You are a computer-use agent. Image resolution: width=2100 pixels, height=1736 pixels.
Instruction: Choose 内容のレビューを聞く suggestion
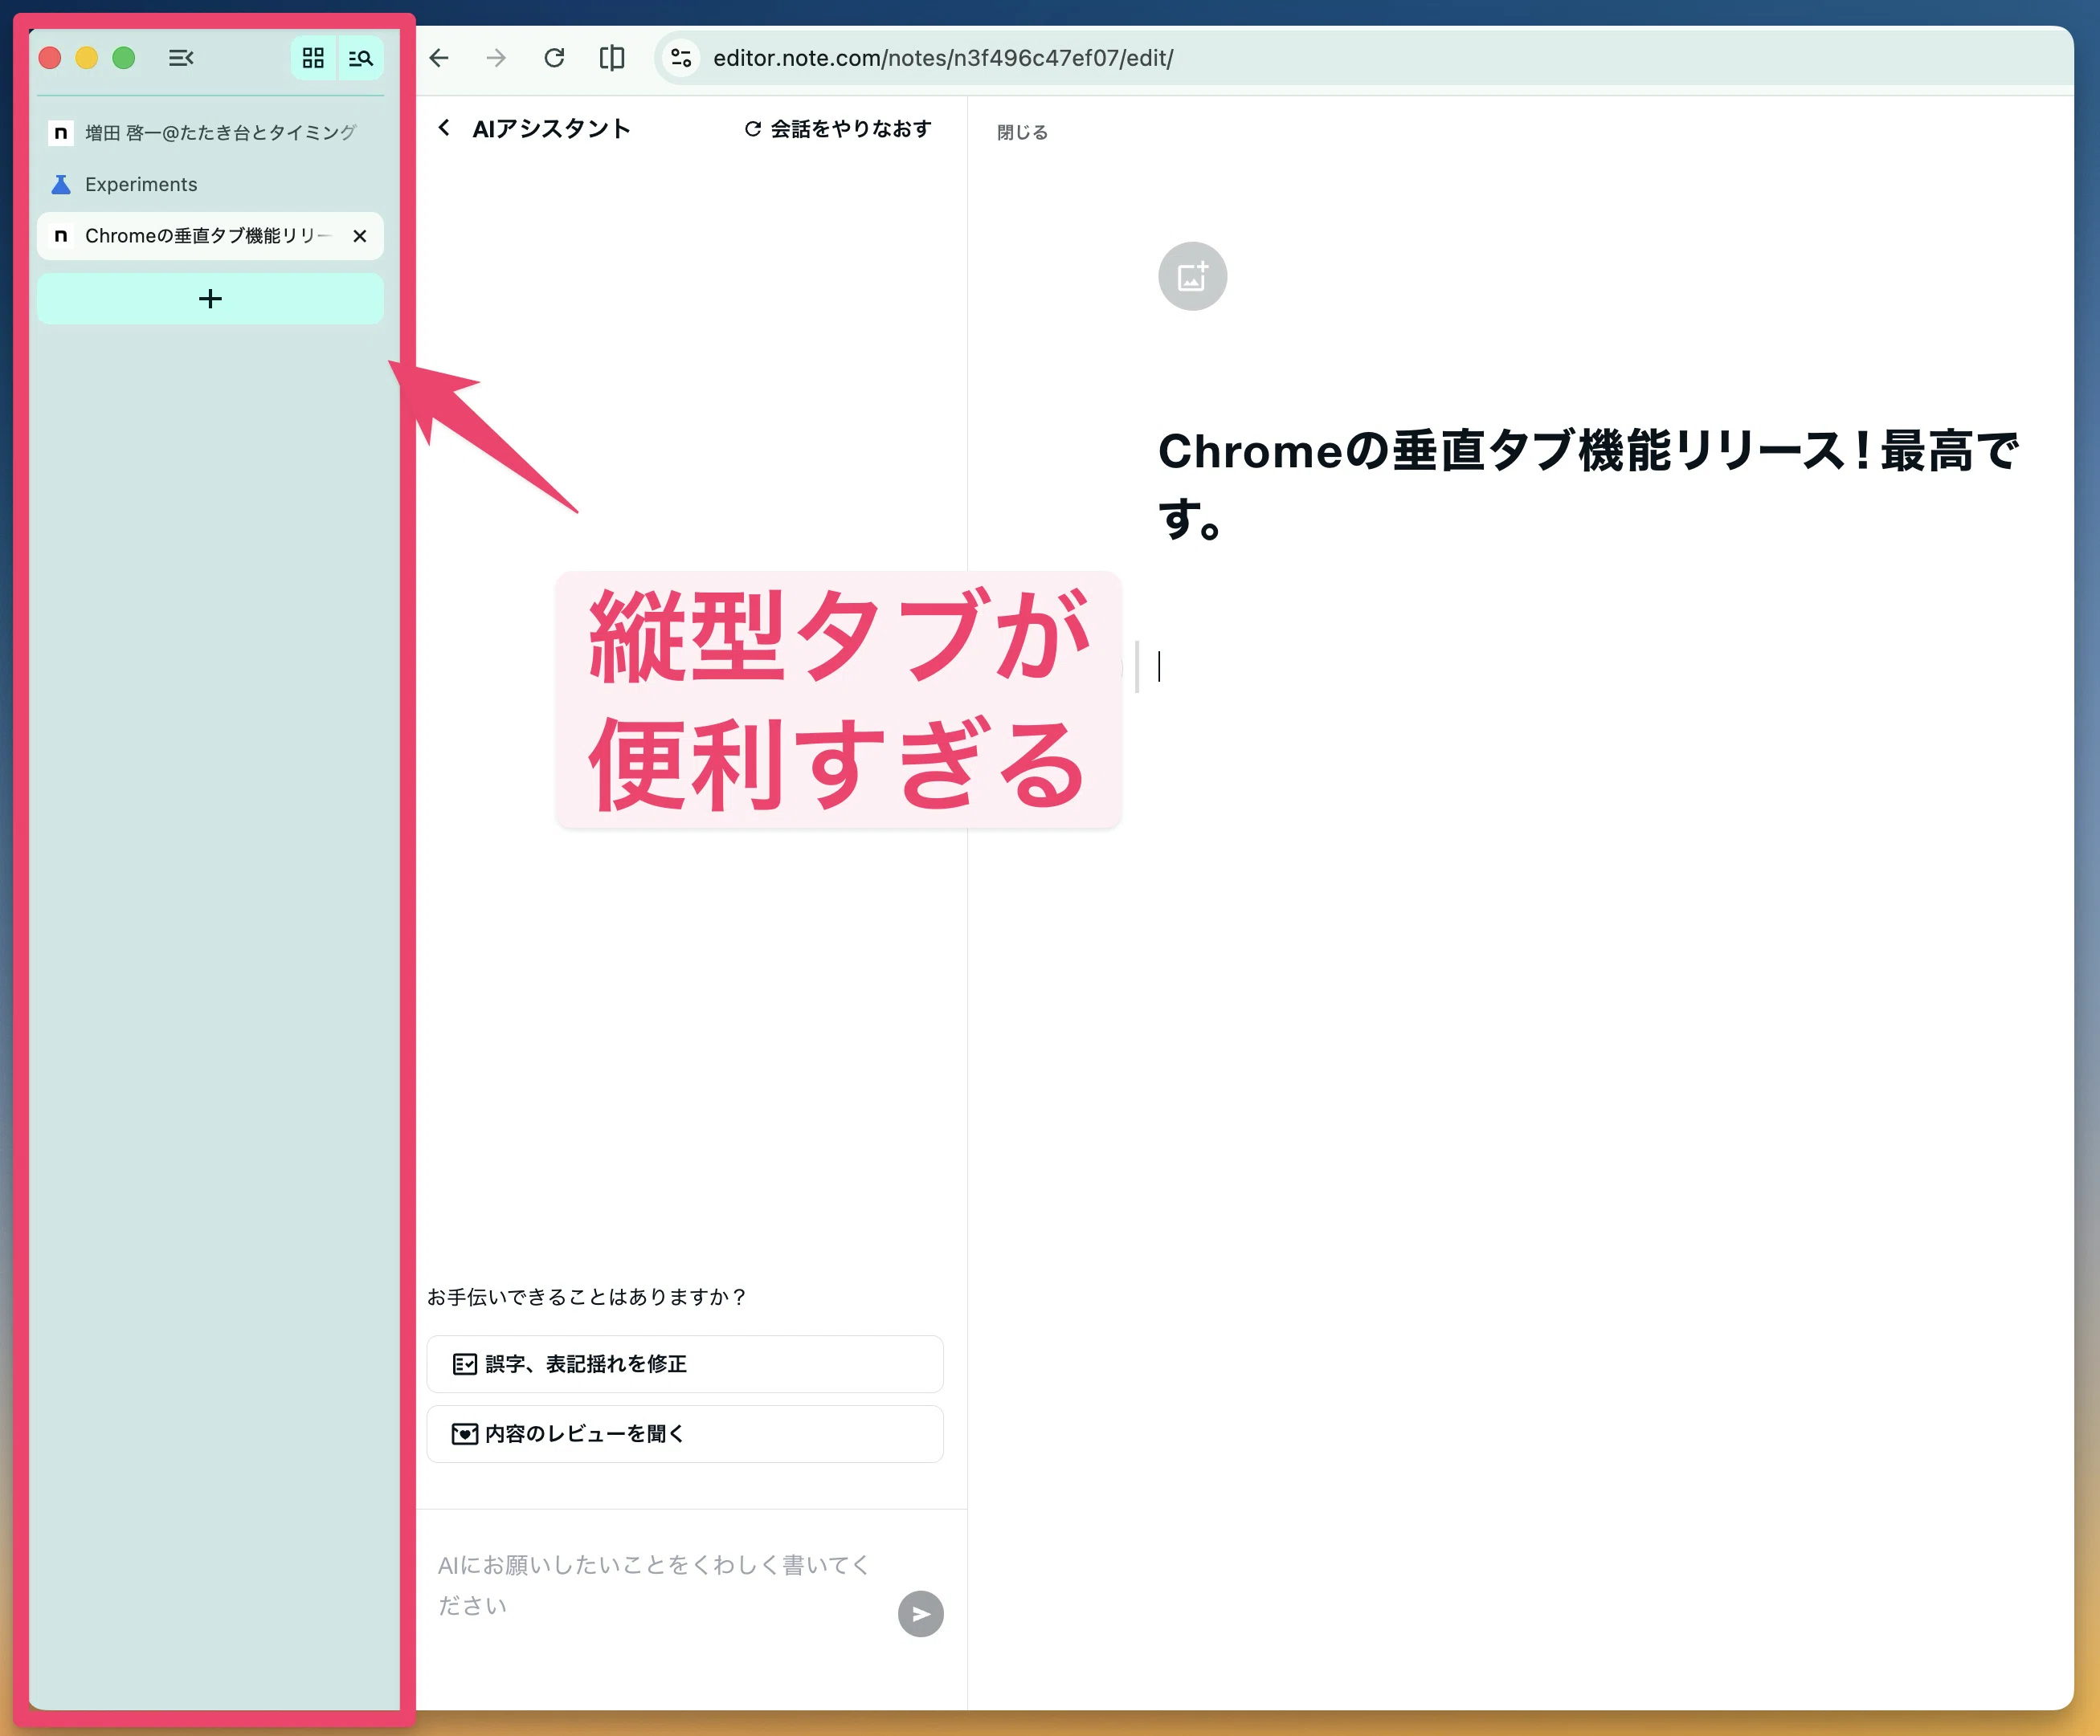685,1434
